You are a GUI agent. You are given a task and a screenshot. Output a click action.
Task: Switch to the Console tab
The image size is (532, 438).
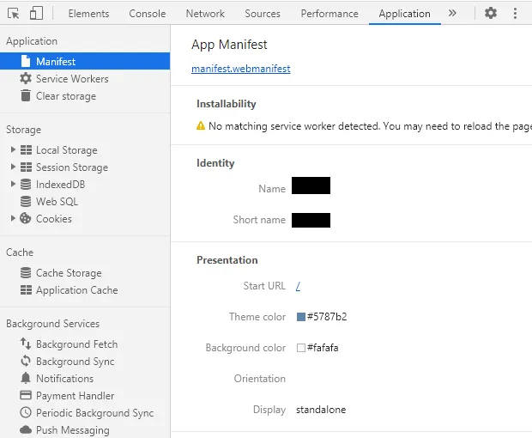point(148,14)
